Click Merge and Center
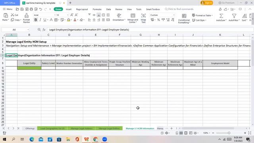 pos(133,18)
